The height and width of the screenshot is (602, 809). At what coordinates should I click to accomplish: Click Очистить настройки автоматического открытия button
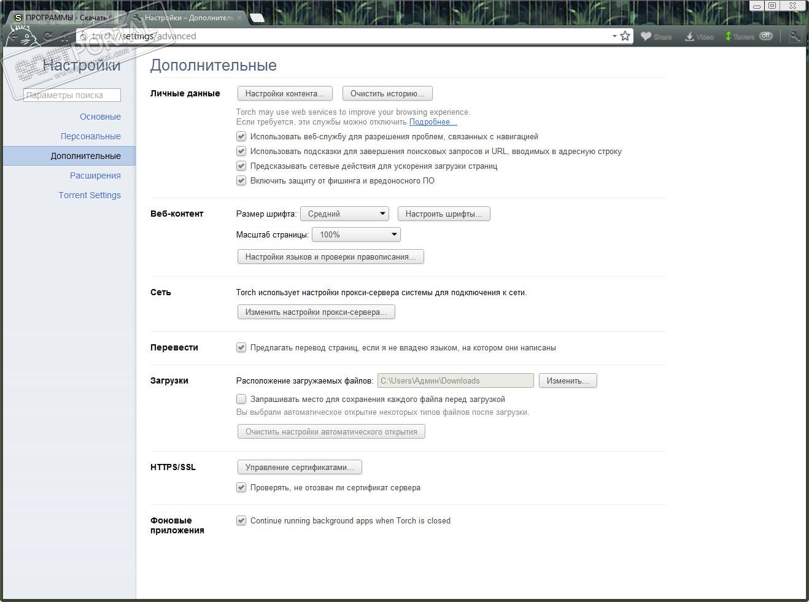pos(331,431)
